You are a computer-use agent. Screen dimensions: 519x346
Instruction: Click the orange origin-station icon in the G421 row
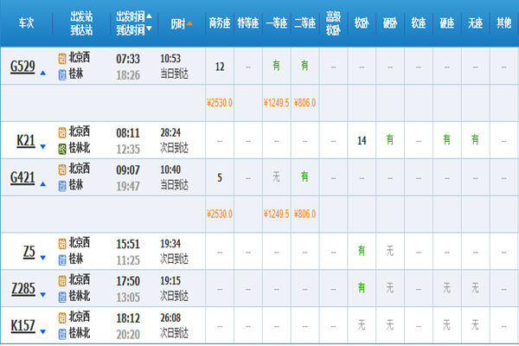pyautogui.click(x=62, y=170)
